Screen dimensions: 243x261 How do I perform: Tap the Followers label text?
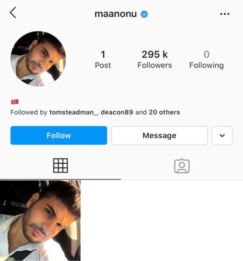point(155,65)
